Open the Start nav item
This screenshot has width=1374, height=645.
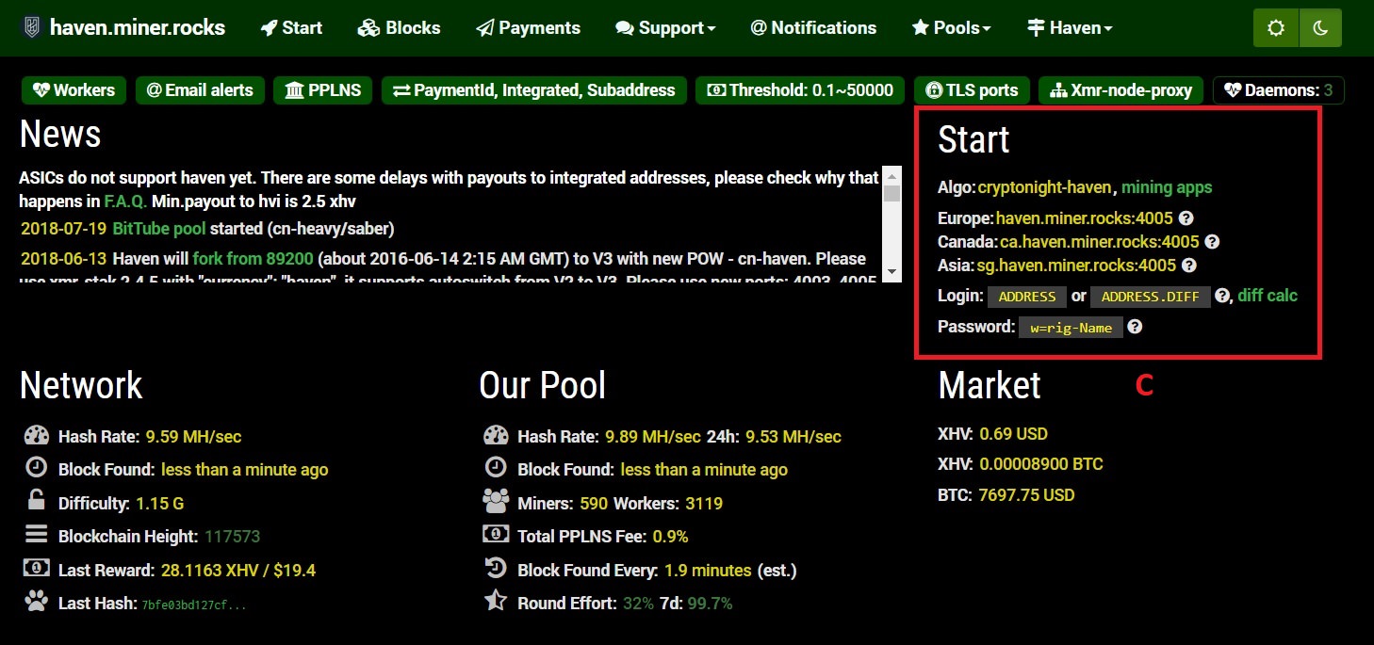(291, 28)
